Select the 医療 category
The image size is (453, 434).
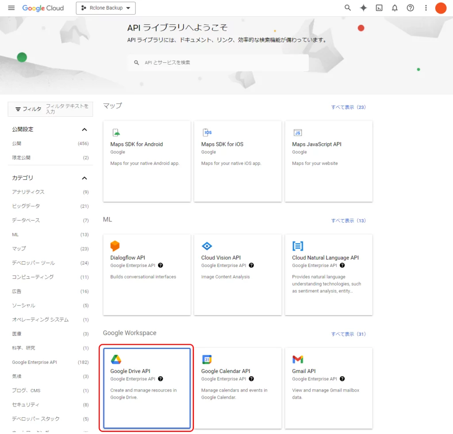point(50,334)
